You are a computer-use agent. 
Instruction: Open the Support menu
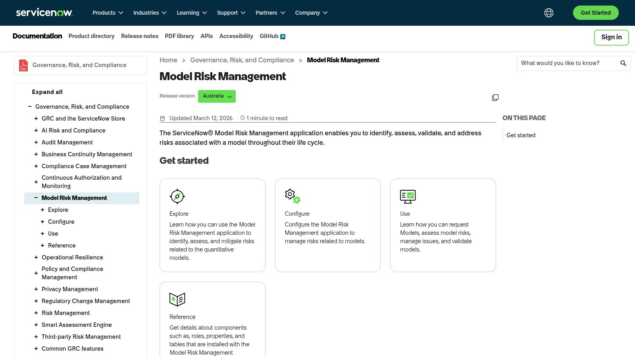tap(231, 13)
